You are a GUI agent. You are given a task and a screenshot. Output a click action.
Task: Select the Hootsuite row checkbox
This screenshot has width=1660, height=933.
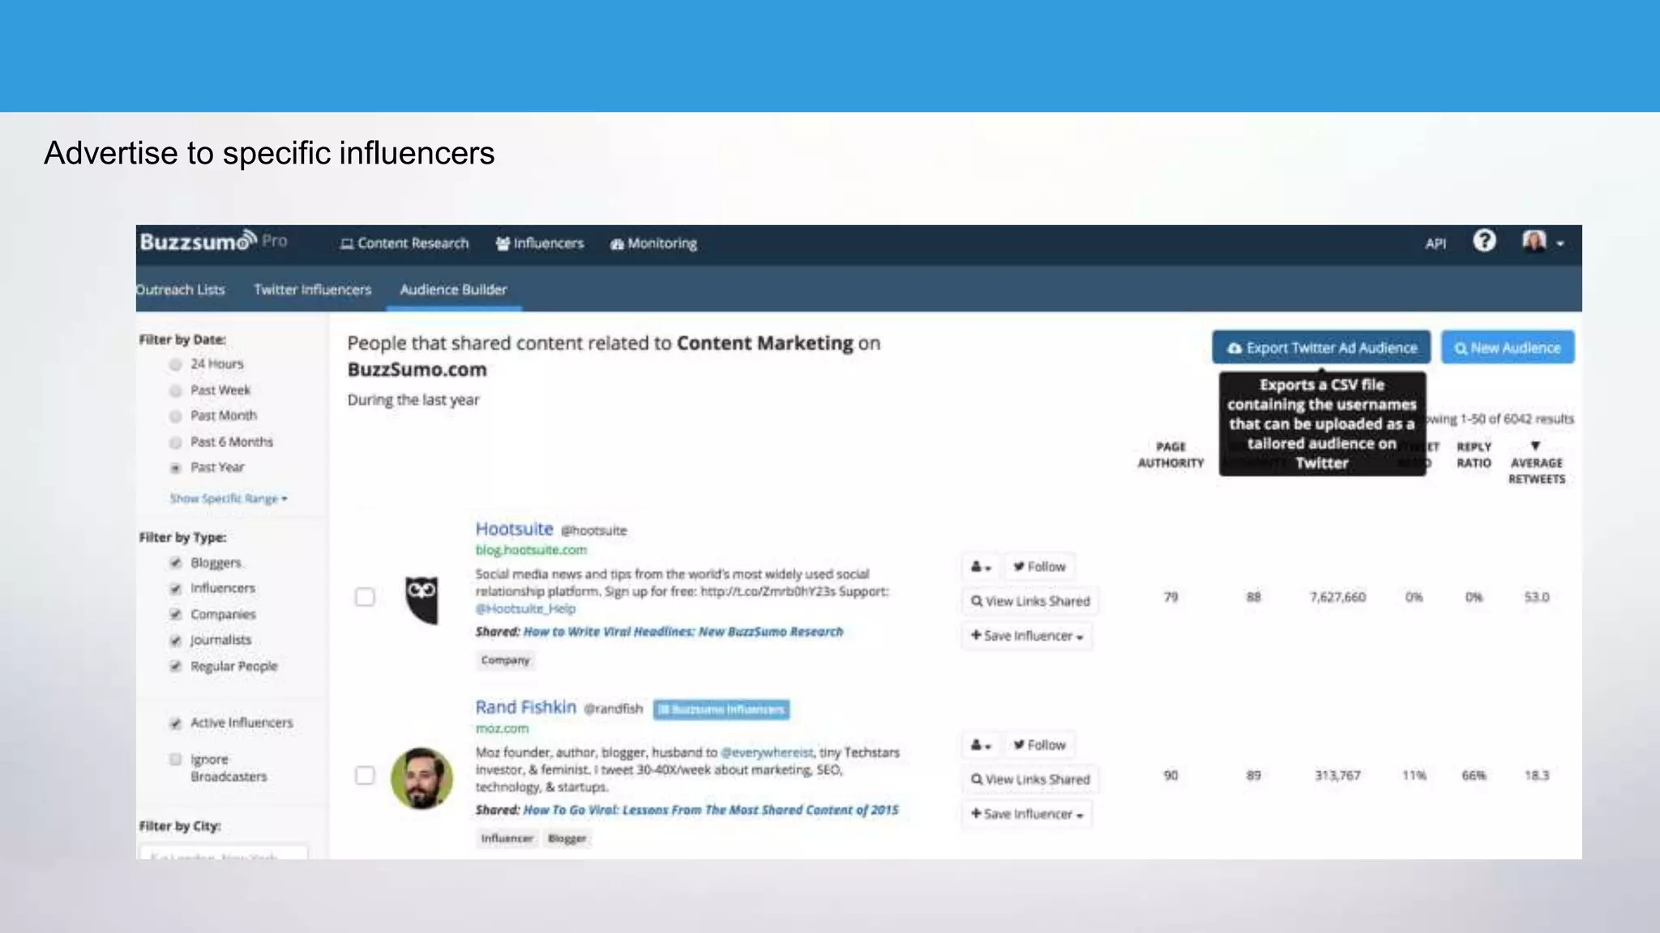pyautogui.click(x=365, y=597)
